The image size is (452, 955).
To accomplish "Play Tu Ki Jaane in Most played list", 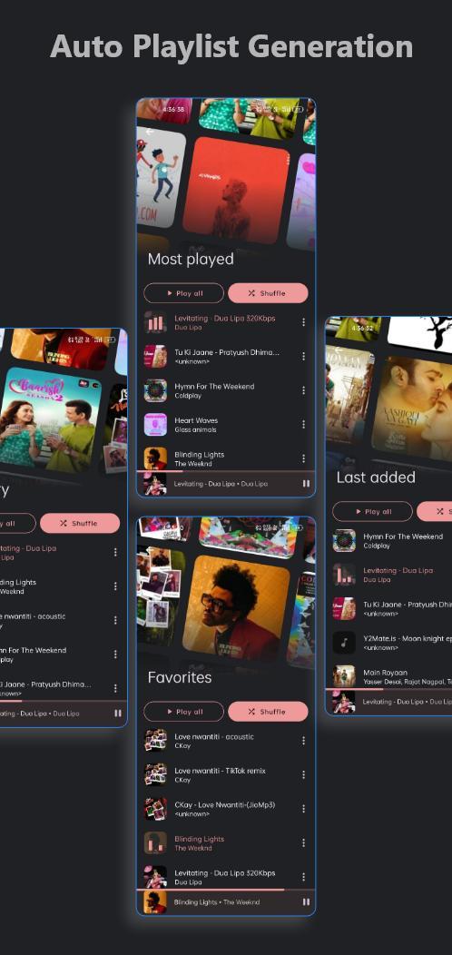I will (x=226, y=356).
